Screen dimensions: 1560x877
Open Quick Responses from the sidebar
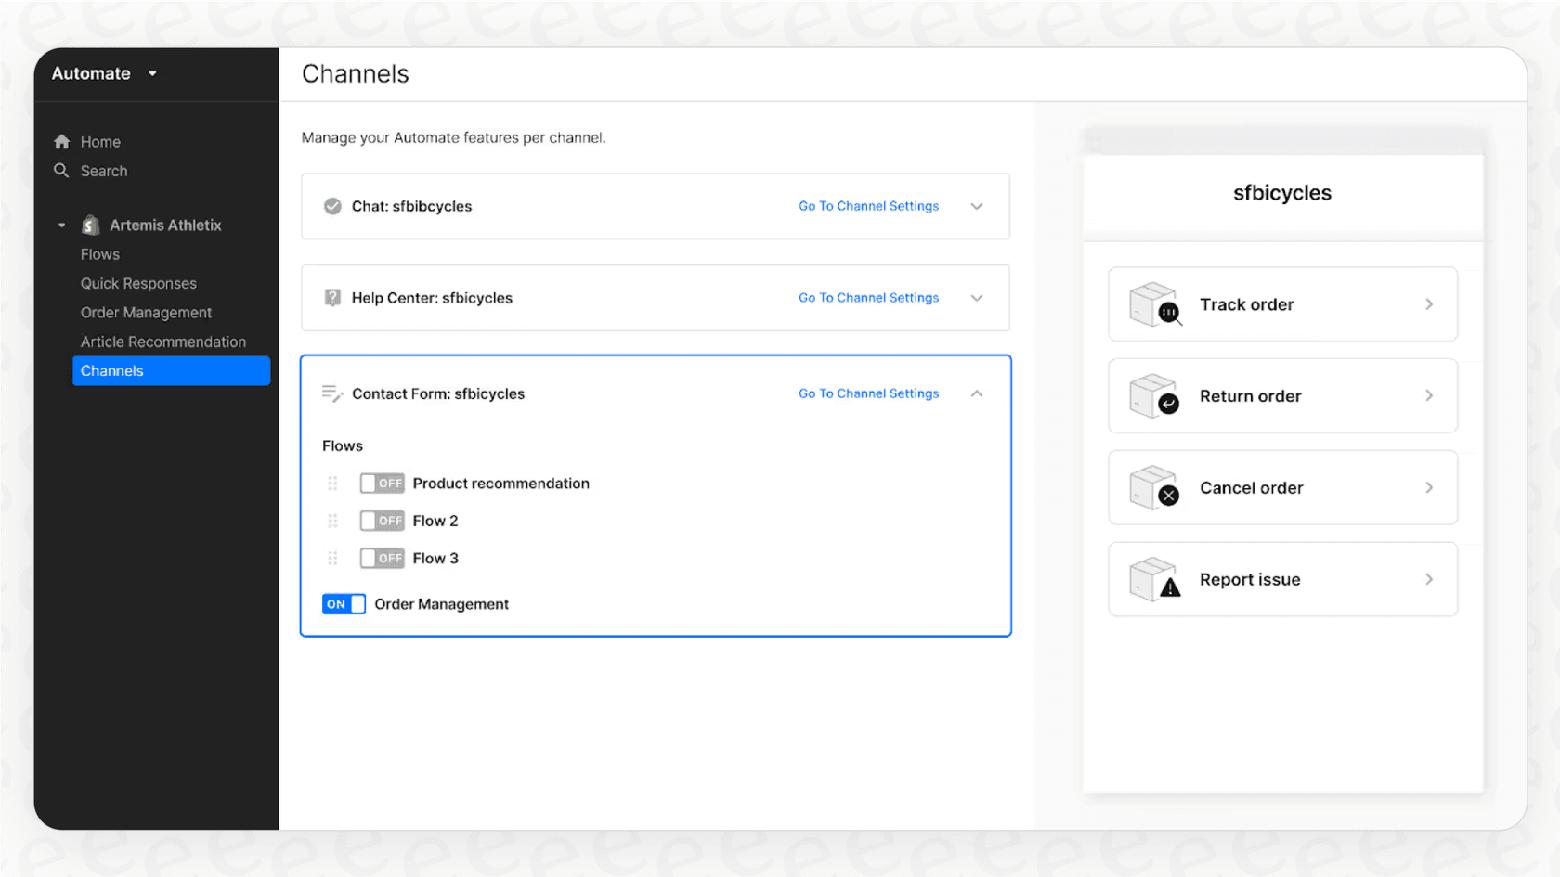(x=137, y=283)
